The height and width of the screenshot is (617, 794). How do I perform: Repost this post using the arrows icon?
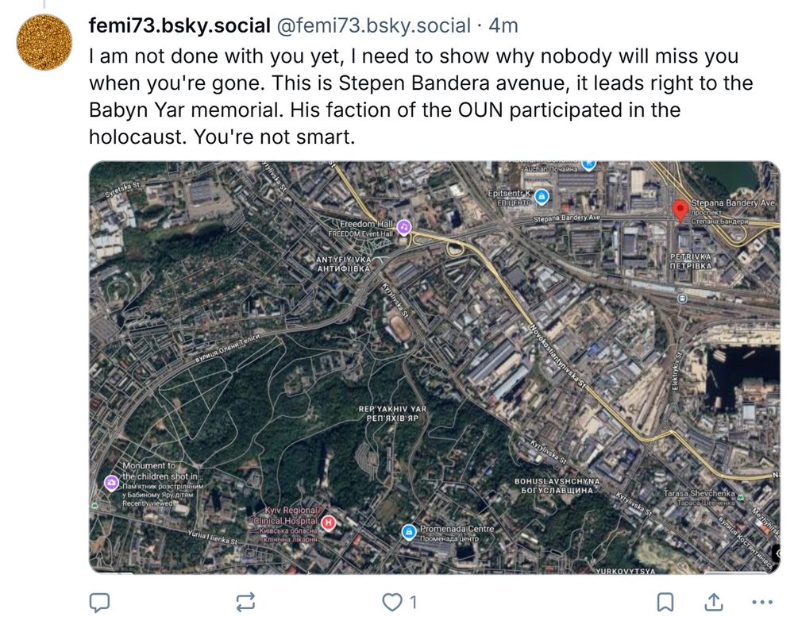coord(245,602)
